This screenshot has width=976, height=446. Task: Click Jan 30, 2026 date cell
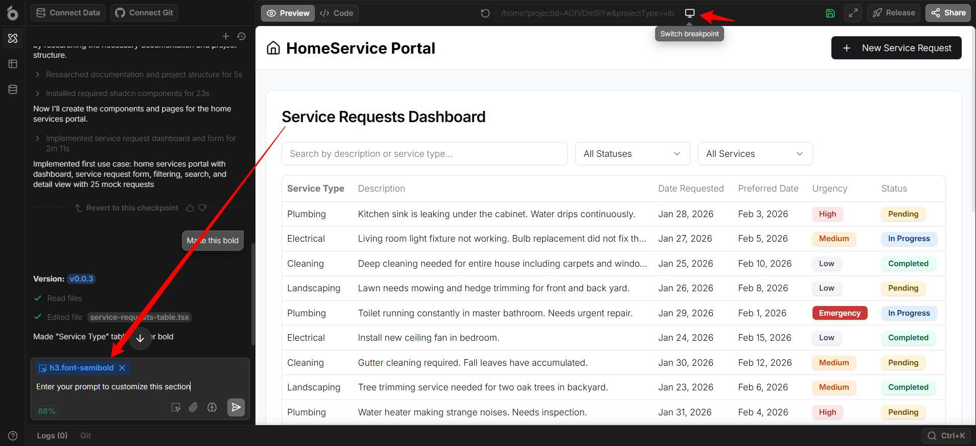[686, 363]
